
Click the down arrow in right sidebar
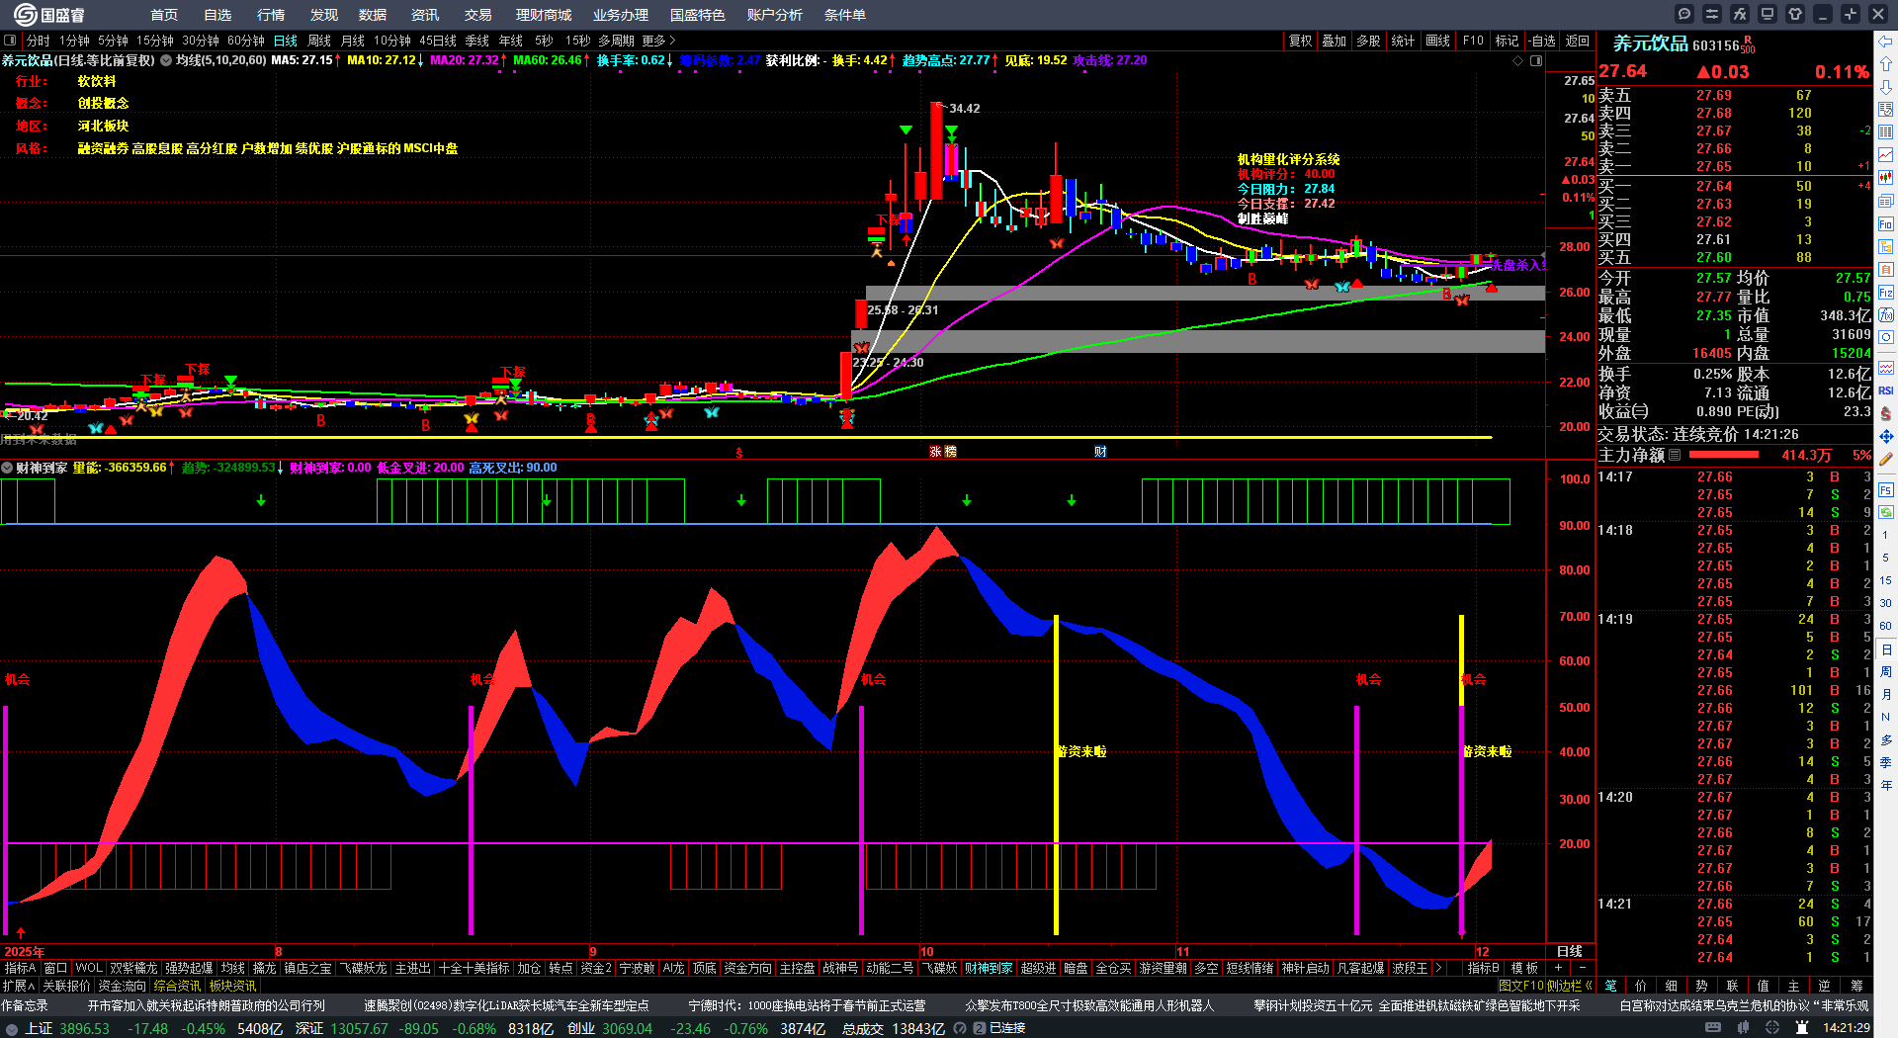[1886, 87]
